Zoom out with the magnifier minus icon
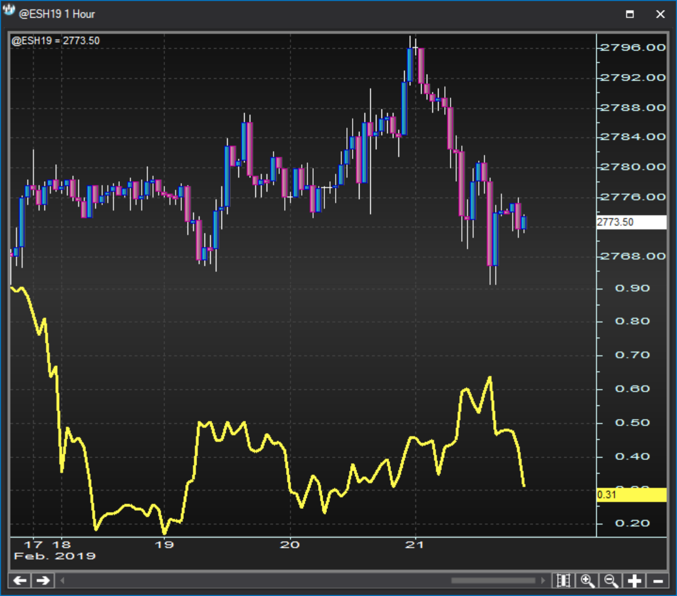677x596 pixels. point(611,580)
